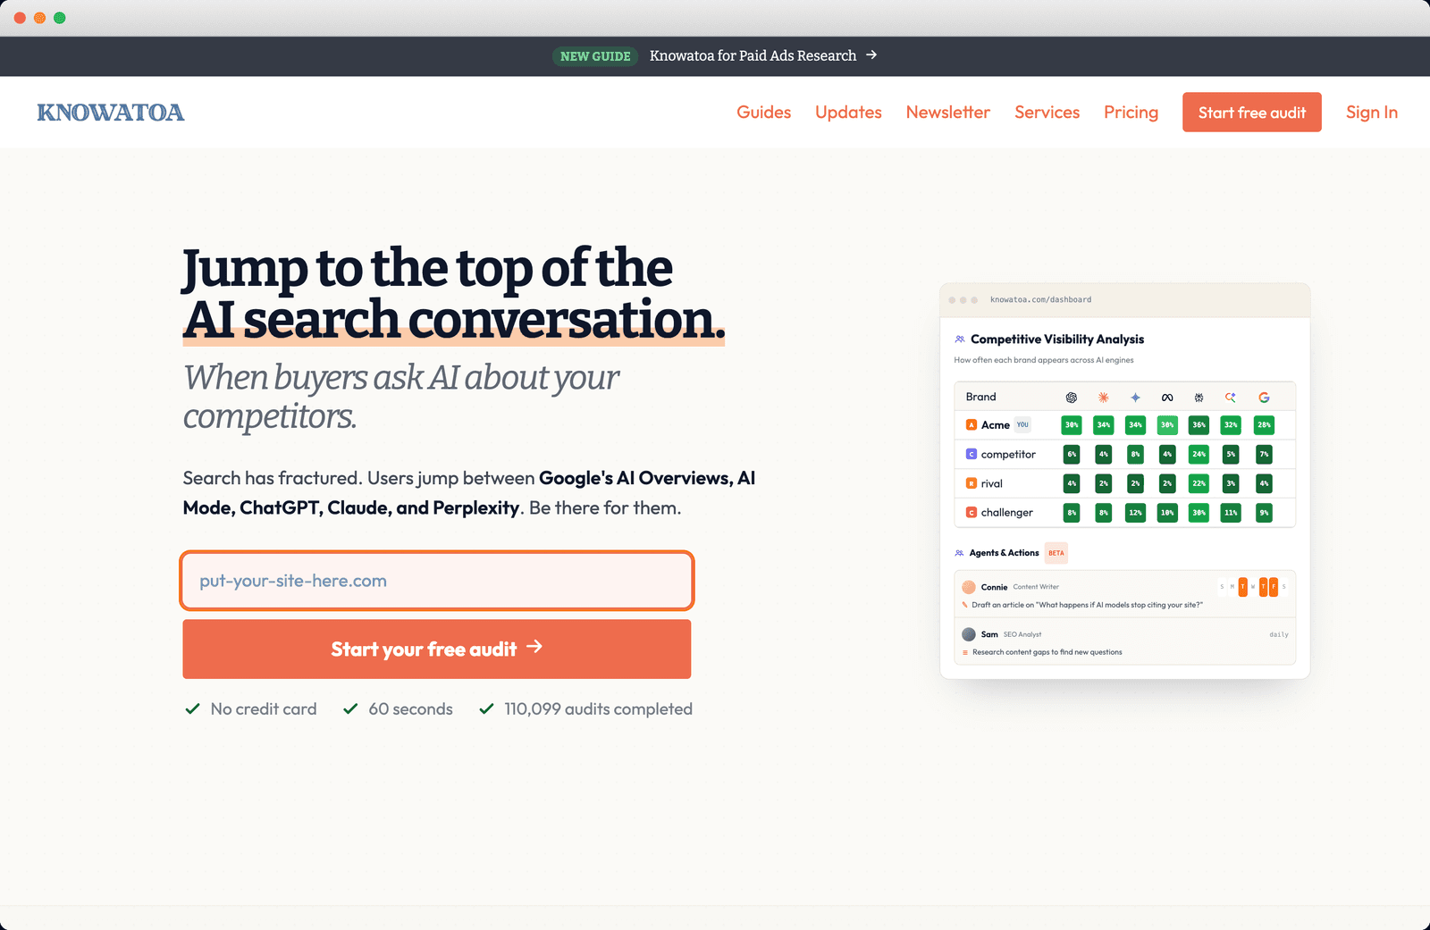The height and width of the screenshot is (930, 1430).
Task: Click challenger's 12% cell
Action: pos(1135,513)
